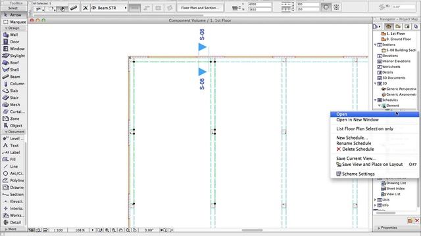The image size is (421, 236).
Task: Collapse the Schedules folder in Navigator
Action: coord(376,100)
